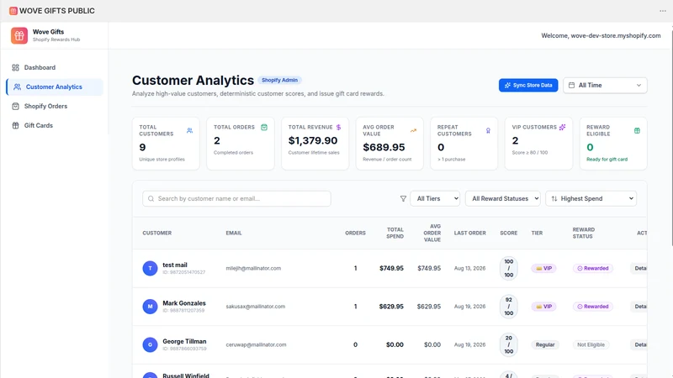This screenshot has height=378, width=673.
Task: Click the name Russell Winfield
Action: pyautogui.click(x=186, y=375)
